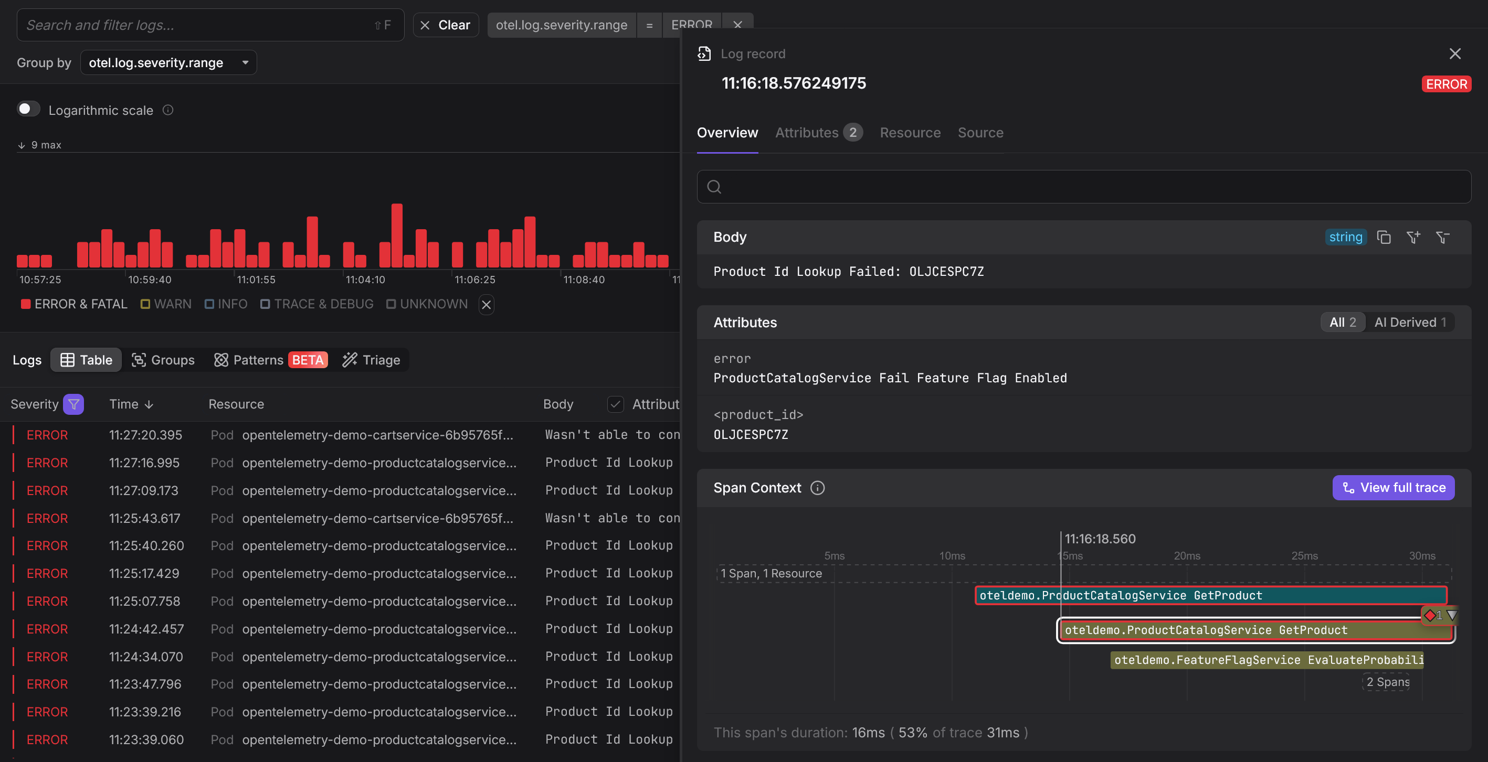Image resolution: width=1488 pixels, height=762 pixels.
Task: Click Severity column filter funnel icon
Action: tap(73, 404)
